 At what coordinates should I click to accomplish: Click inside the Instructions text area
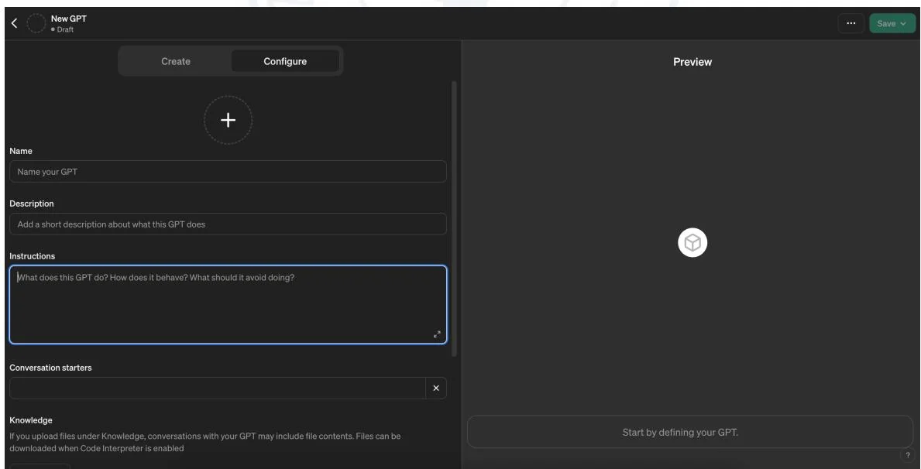coord(228,305)
